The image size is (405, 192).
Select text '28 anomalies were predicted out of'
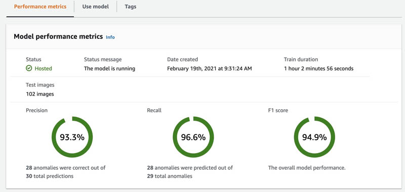pyautogui.click(x=190, y=168)
